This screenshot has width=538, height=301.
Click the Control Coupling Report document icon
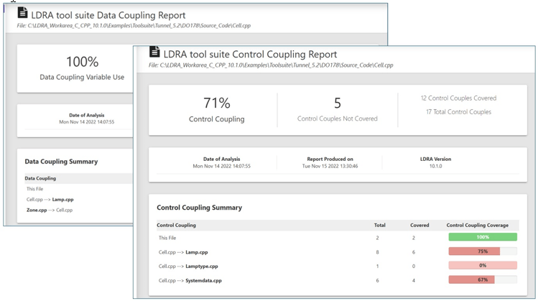coord(154,52)
